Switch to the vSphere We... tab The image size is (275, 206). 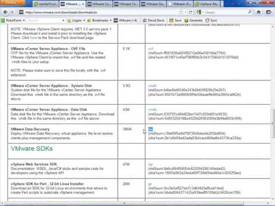[x=207, y=4]
